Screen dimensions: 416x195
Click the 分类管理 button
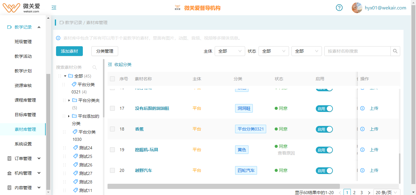pos(105,51)
